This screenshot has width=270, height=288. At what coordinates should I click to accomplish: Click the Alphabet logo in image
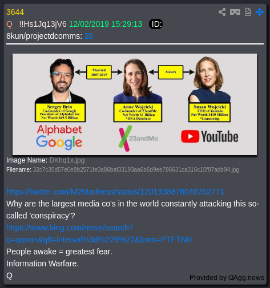59,129
